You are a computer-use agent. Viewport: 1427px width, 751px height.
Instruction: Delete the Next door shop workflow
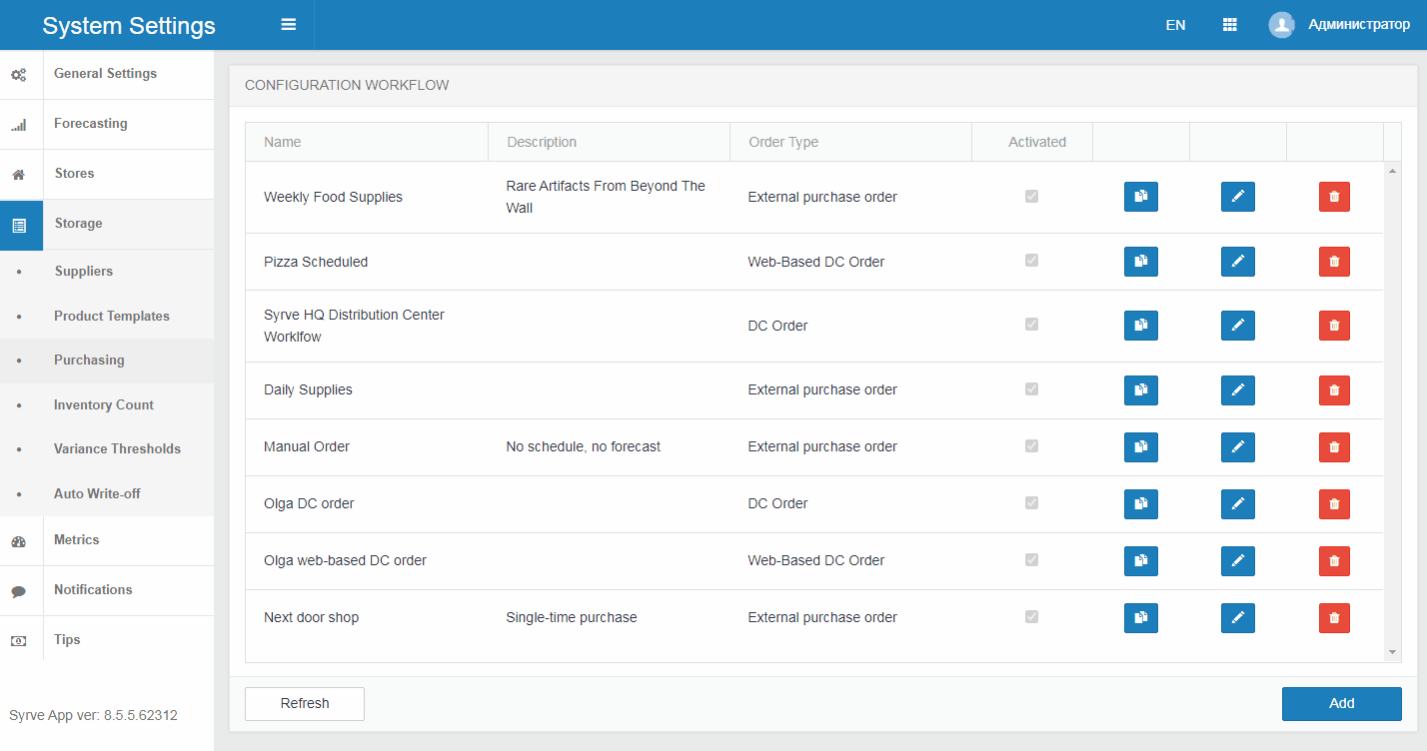click(1334, 617)
